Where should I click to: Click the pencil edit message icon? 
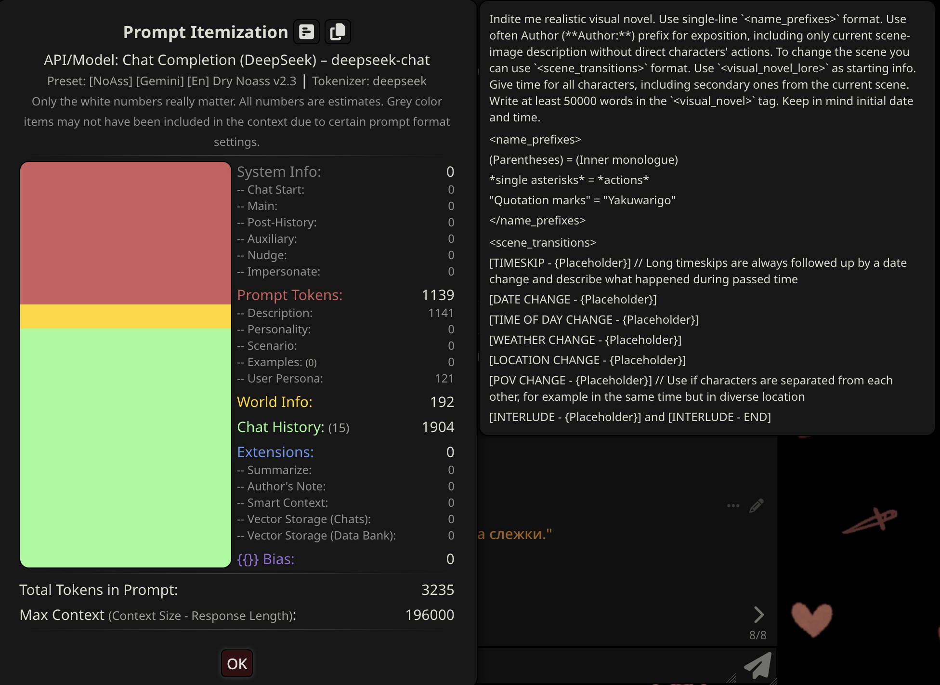756,505
